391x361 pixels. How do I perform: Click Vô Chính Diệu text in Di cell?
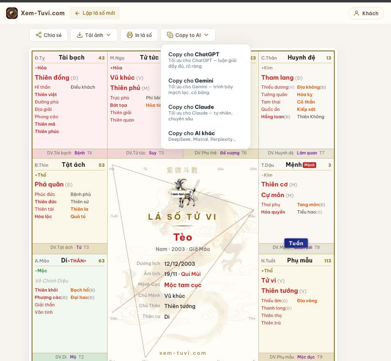point(52,281)
